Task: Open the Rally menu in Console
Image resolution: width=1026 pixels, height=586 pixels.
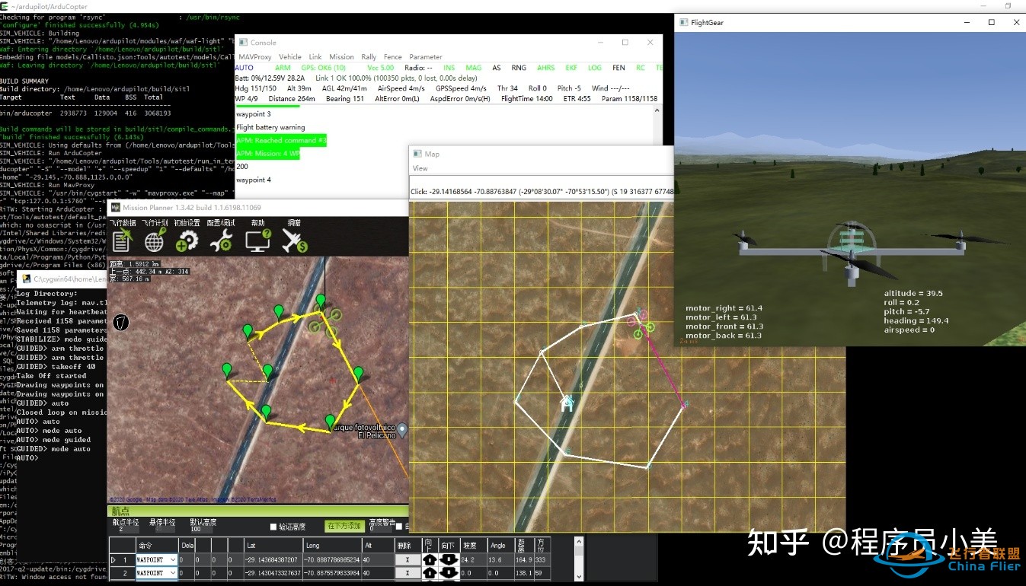Action: (x=369, y=57)
